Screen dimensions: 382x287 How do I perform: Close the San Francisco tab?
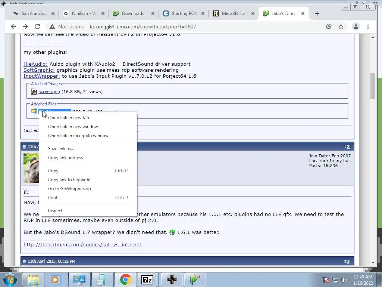pyautogui.click(x=53, y=14)
